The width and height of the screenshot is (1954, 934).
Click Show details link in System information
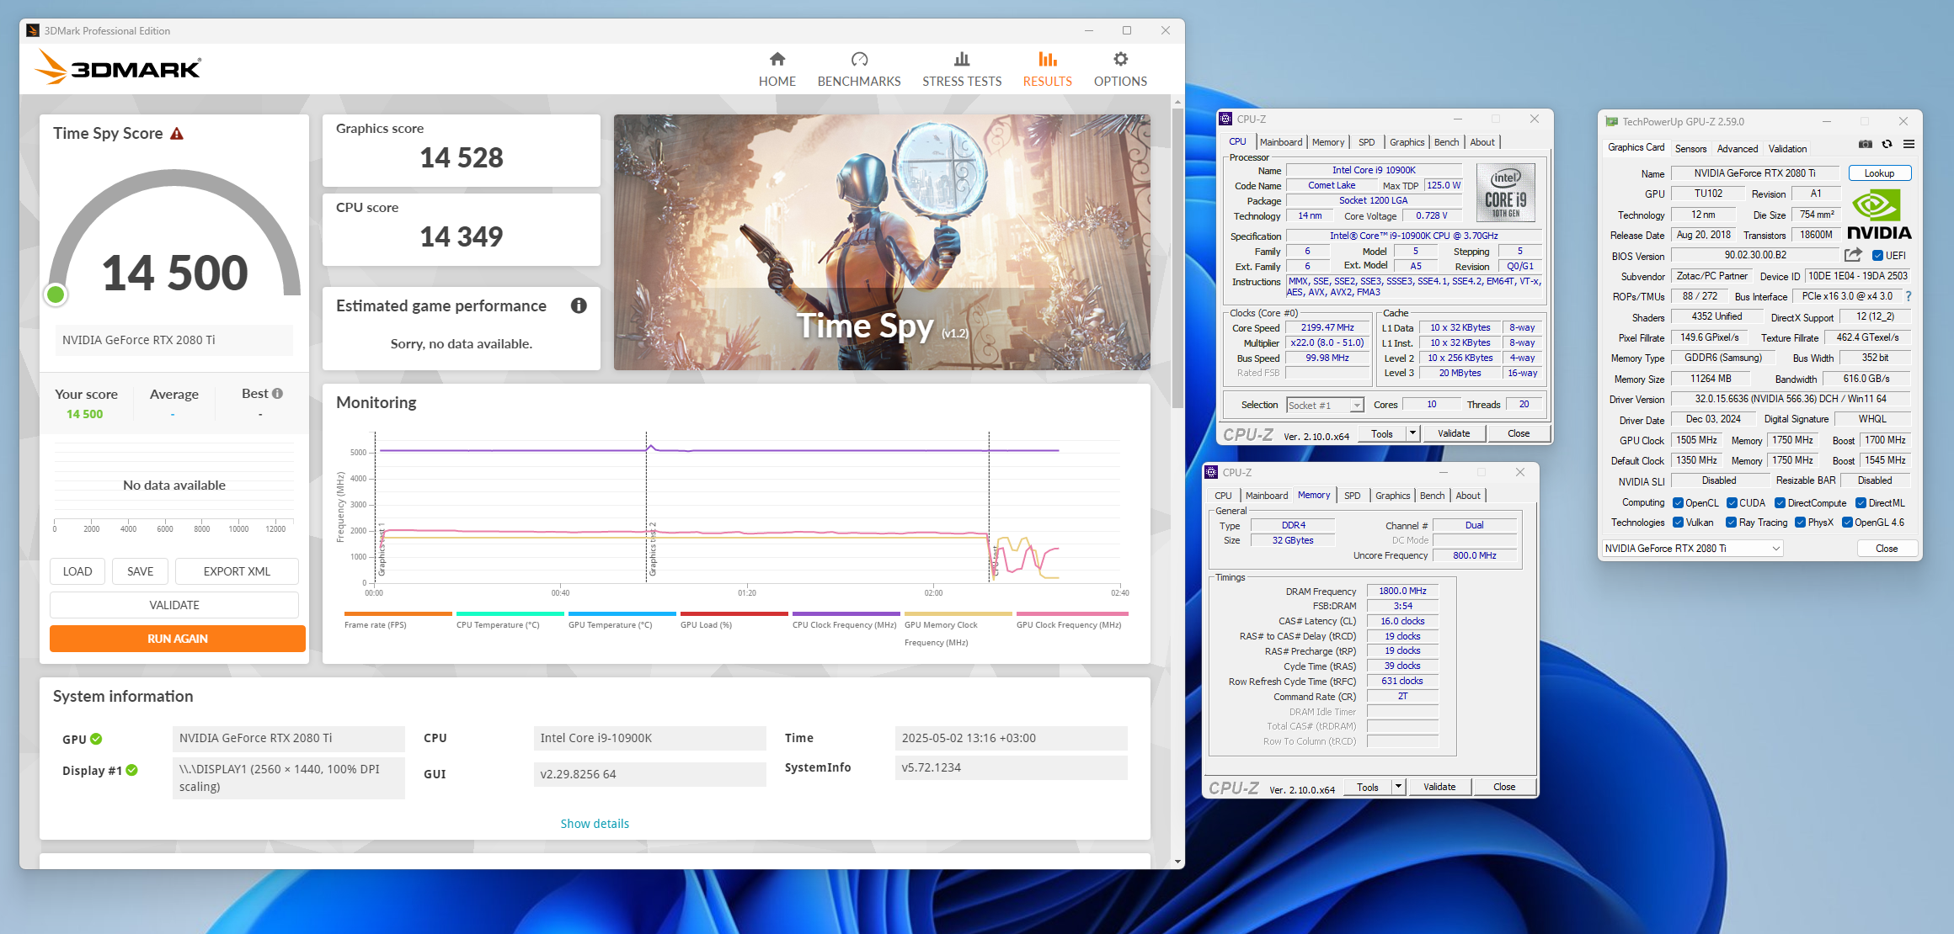pyautogui.click(x=595, y=824)
